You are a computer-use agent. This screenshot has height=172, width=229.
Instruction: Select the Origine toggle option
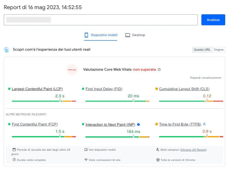[218, 50]
